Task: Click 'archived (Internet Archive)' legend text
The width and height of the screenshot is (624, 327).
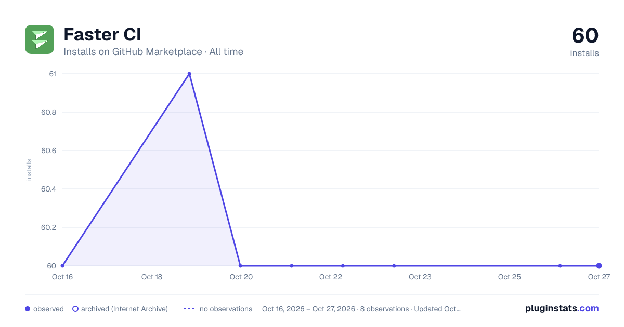Action: coord(124,309)
